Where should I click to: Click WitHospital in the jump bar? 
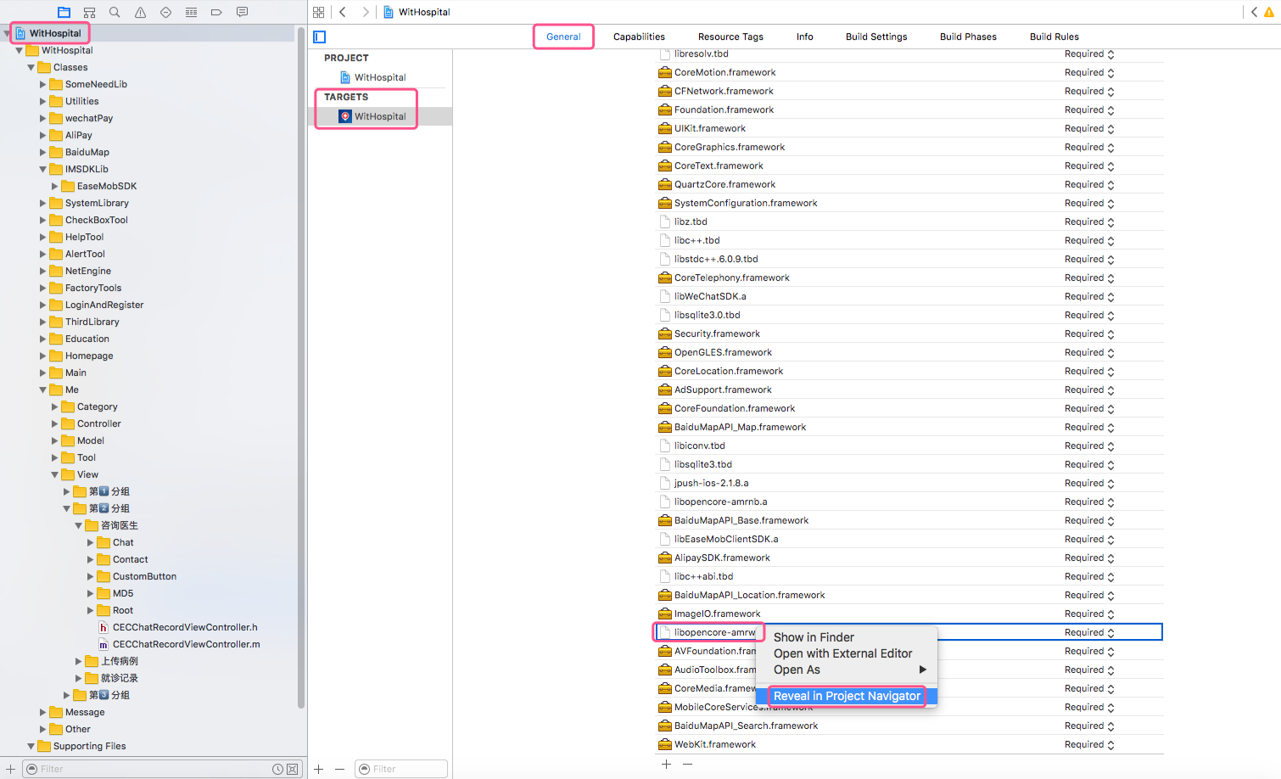(x=417, y=12)
